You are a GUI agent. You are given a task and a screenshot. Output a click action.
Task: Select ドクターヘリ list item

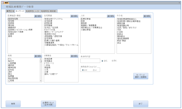pos(61,63)
